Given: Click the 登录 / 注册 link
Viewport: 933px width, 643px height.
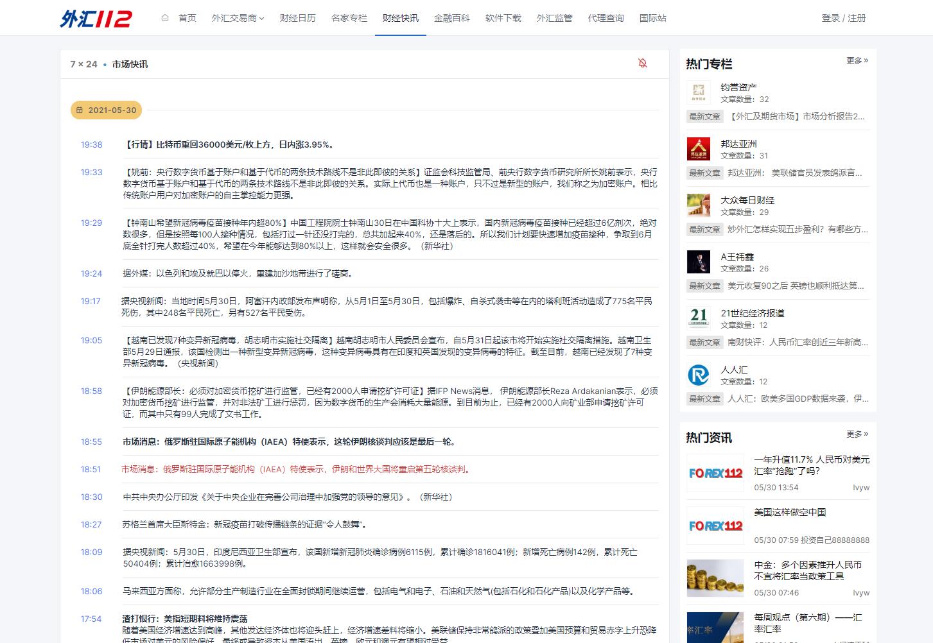Looking at the screenshot, I should [843, 18].
